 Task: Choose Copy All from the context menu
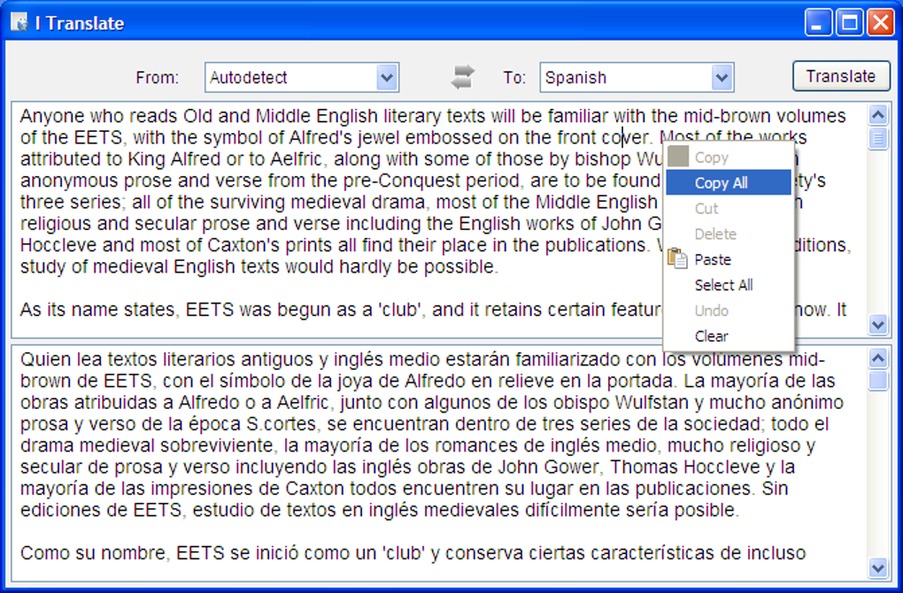pos(729,182)
